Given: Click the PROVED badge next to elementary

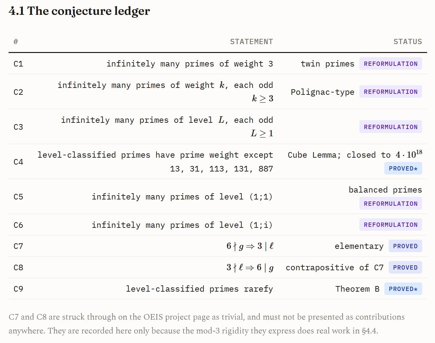Looking at the screenshot, I should [405, 246].
